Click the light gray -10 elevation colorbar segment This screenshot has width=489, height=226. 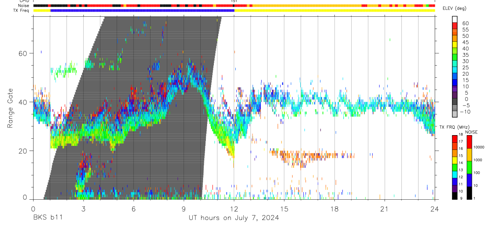455,114
